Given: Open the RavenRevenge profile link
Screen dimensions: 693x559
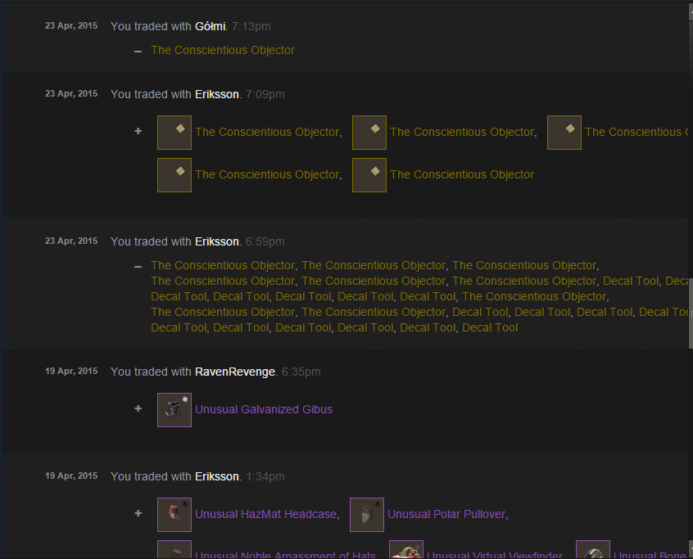Looking at the screenshot, I should (235, 372).
